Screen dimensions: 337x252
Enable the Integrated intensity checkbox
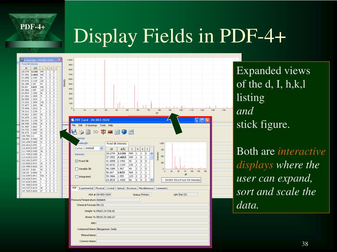click(x=76, y=177)
